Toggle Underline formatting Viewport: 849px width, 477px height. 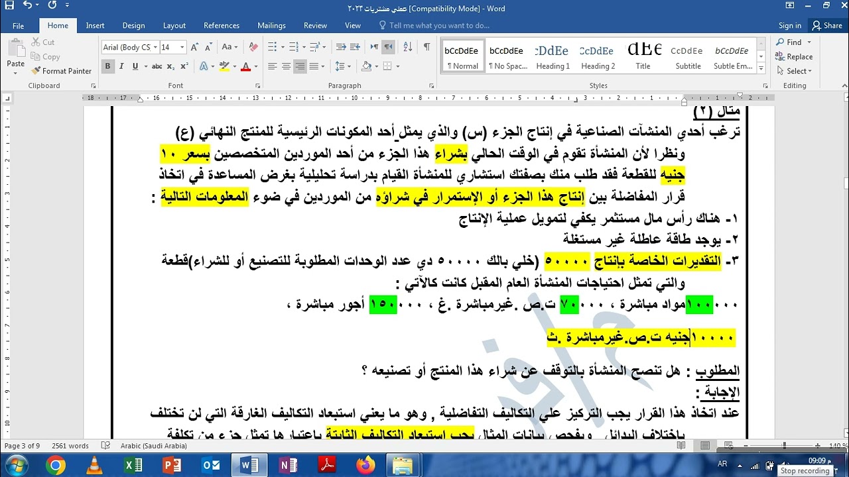[x=135, y=66]
